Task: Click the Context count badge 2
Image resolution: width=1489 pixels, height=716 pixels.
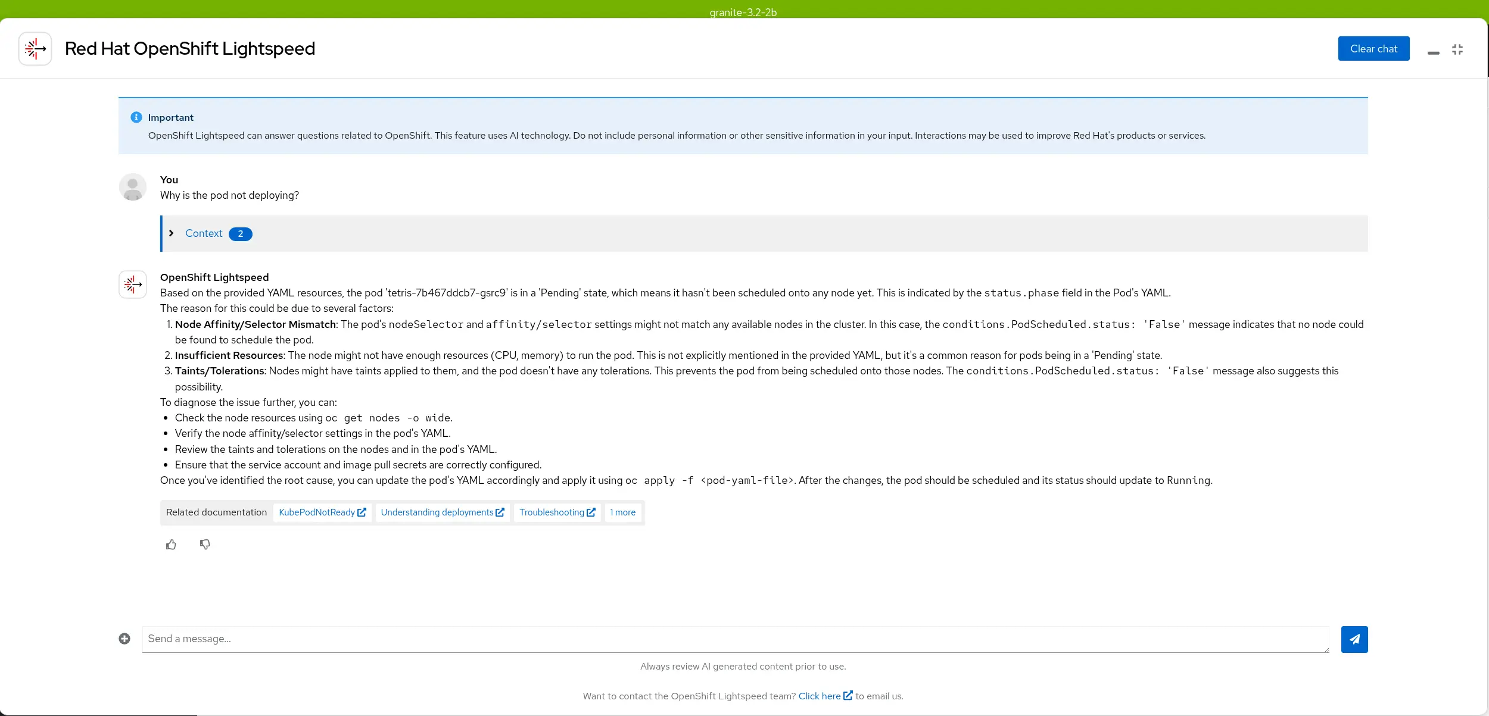Action: coord(241,234)
